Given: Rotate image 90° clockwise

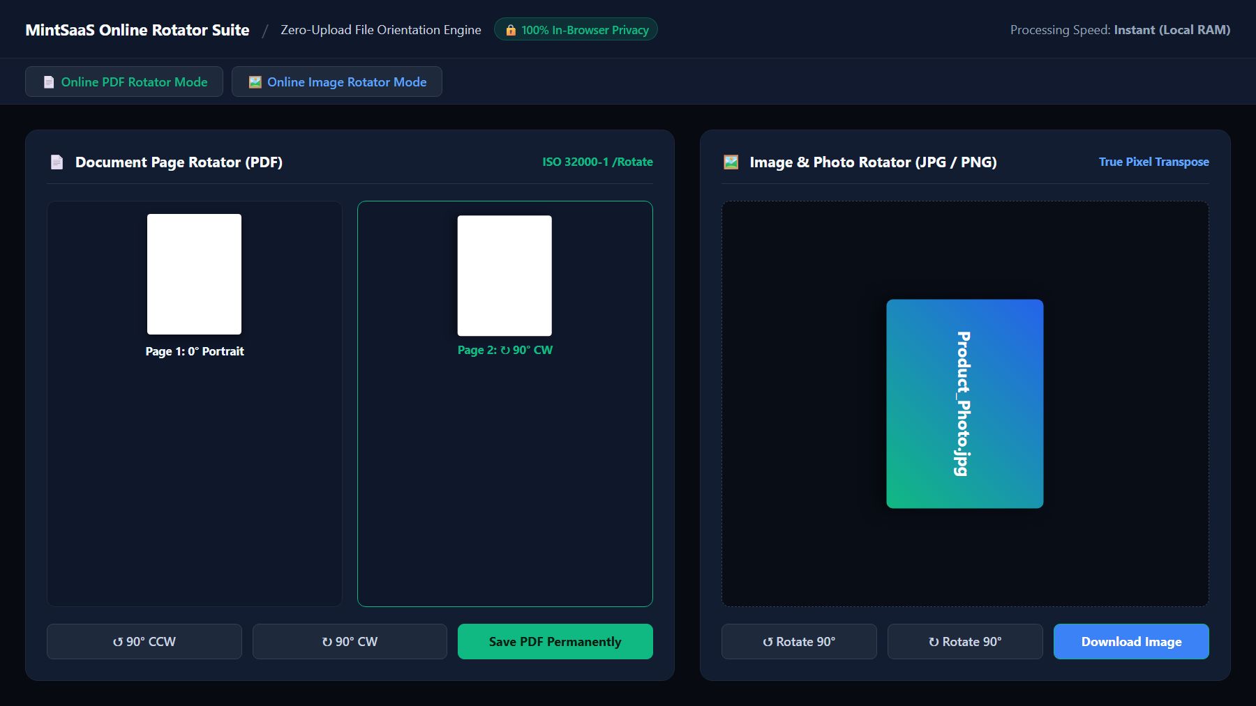Looking at the screenshot, I should click(x=965, y=641).
